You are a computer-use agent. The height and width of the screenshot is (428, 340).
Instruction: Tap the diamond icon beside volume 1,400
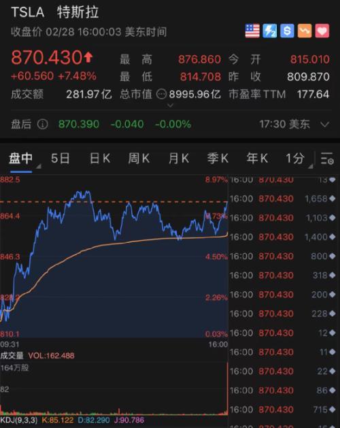click(x=332, y=237)
